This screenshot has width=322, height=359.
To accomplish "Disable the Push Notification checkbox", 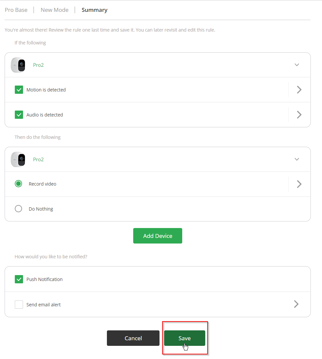I will tap(19, 279).
